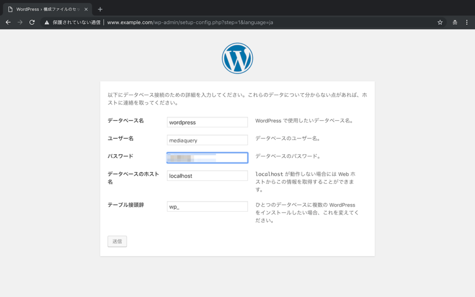Click the データベースのホスト名 label
Image resolution: width=475 pixels, height=297 pixels.
(133, 178)
